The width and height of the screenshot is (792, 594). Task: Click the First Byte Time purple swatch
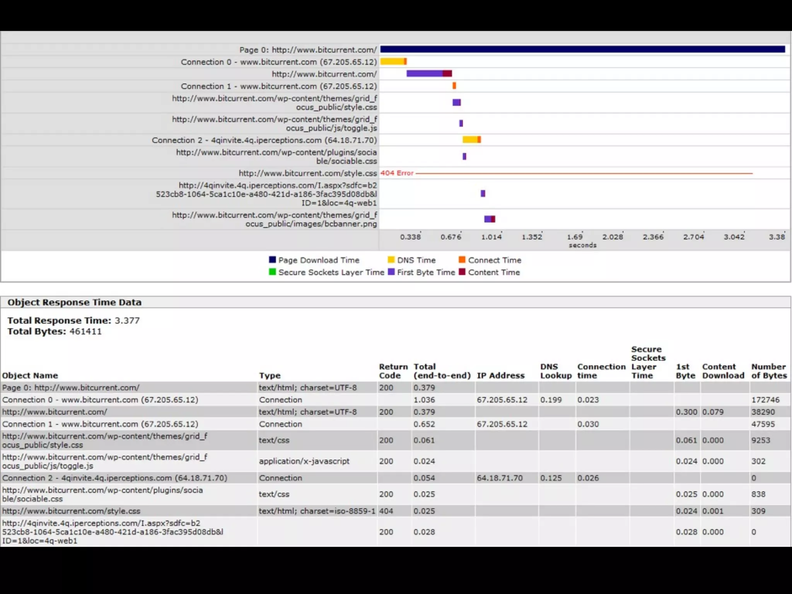(x=391, y=272)
